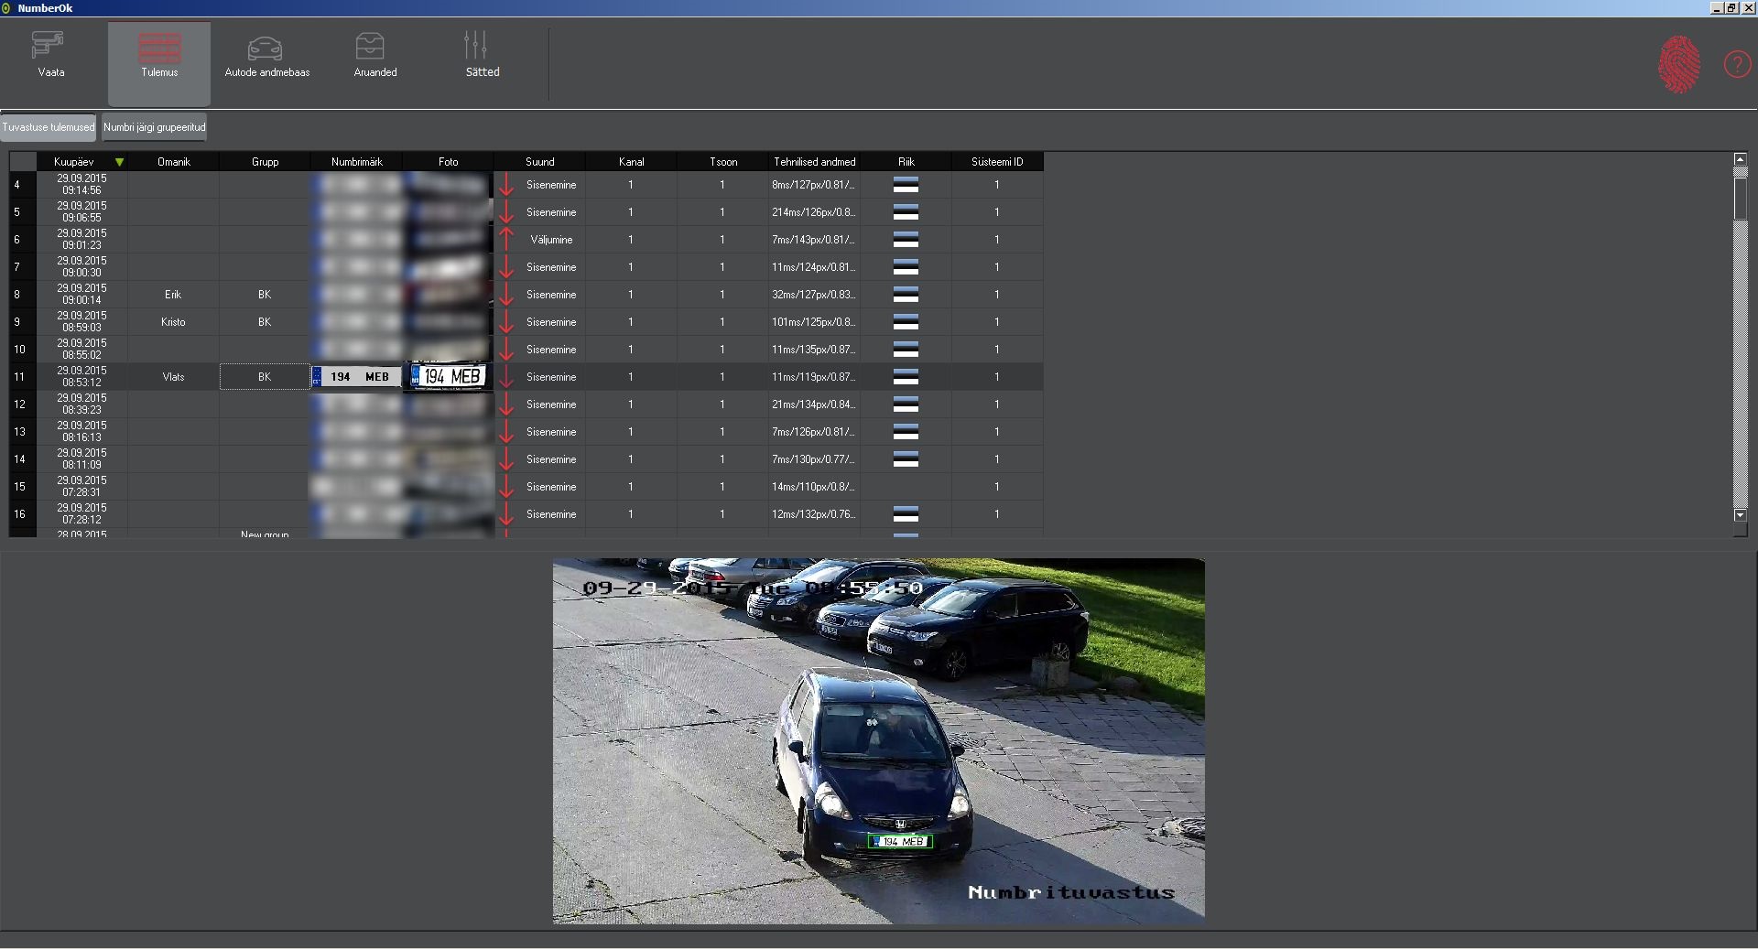Click the flag icon in row 6
1758x949 pixels.
pyautogui.click(x=906, y=240)
